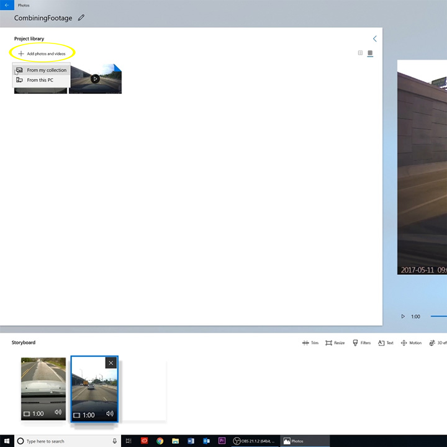Open the Add photos and videos dropdown
Screen dimensions: 447x447
tap(42, 54)
